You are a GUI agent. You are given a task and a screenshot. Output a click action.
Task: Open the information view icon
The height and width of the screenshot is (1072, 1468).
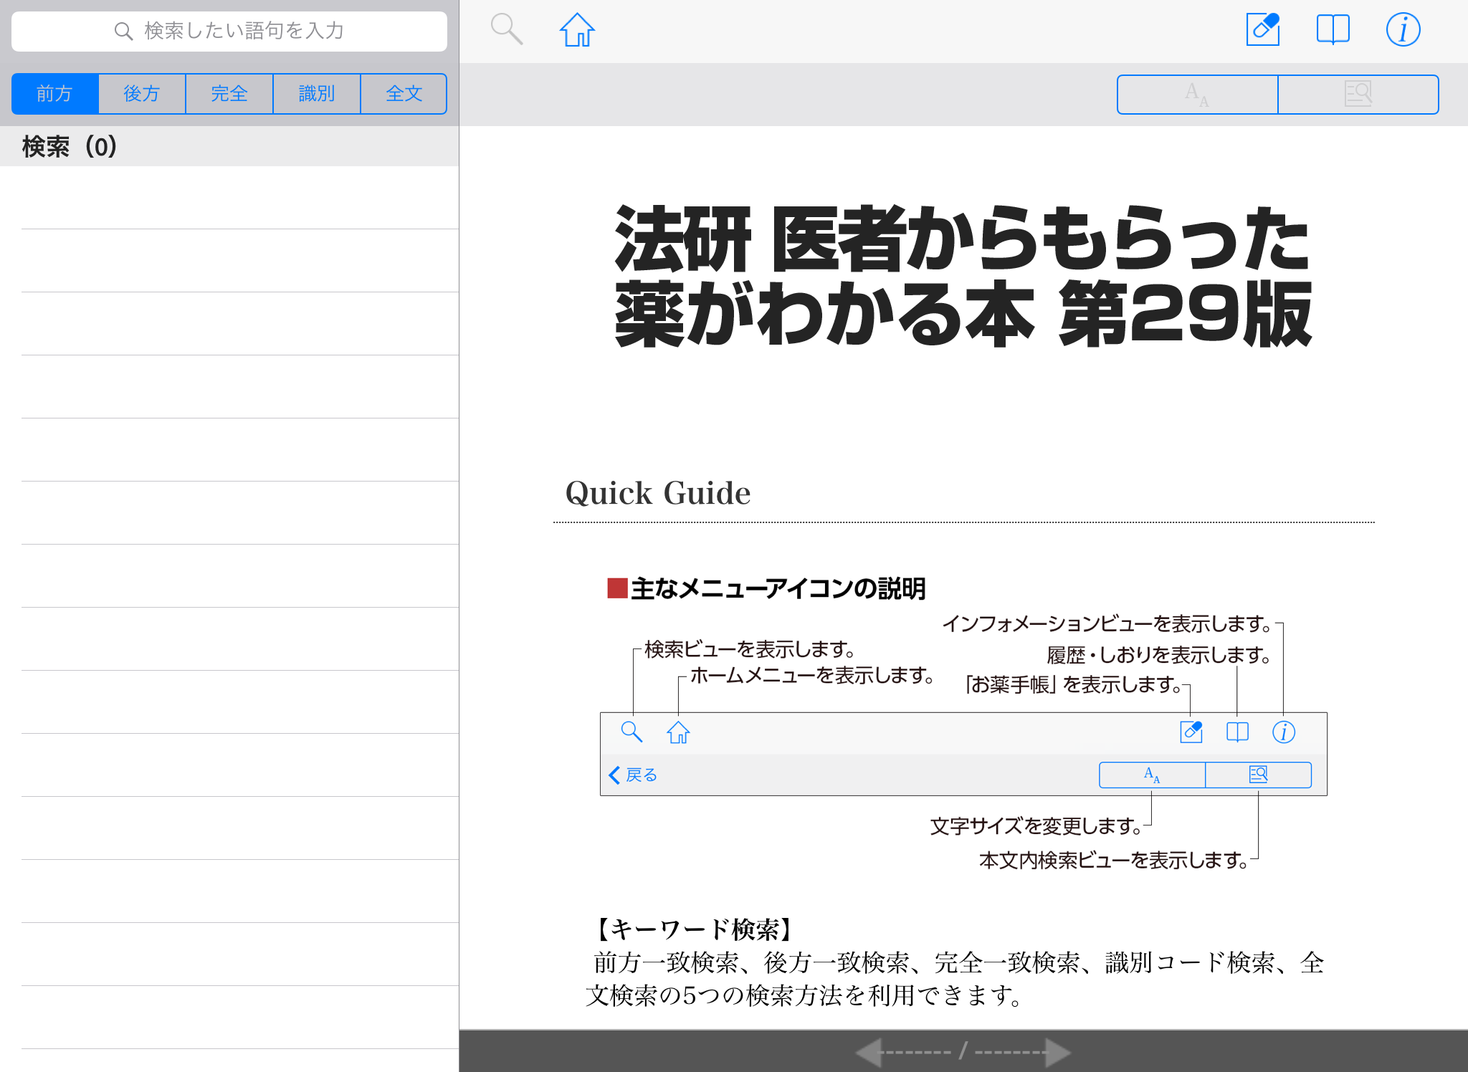1402,30
